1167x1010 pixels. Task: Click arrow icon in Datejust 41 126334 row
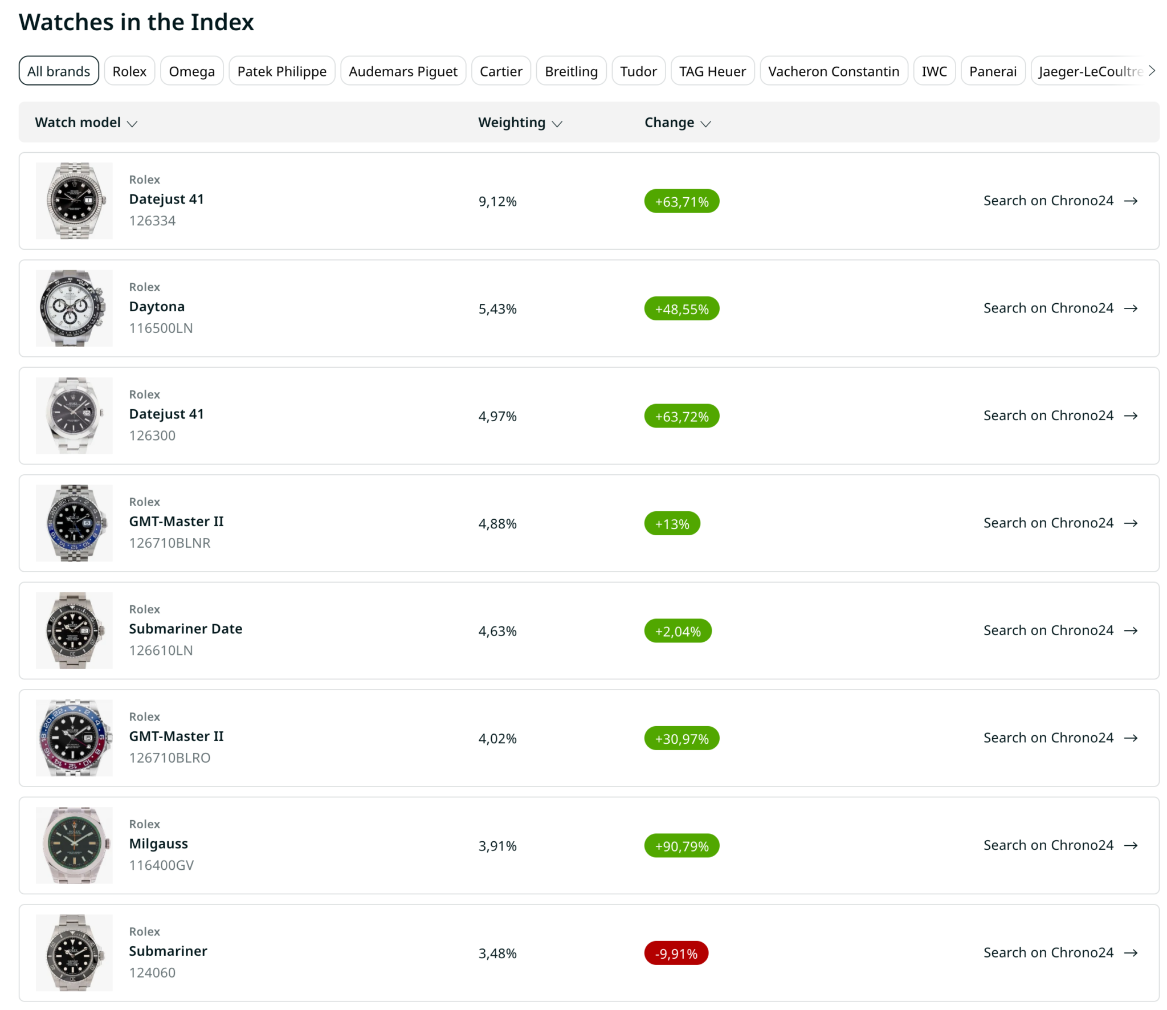click(1131, 201)
